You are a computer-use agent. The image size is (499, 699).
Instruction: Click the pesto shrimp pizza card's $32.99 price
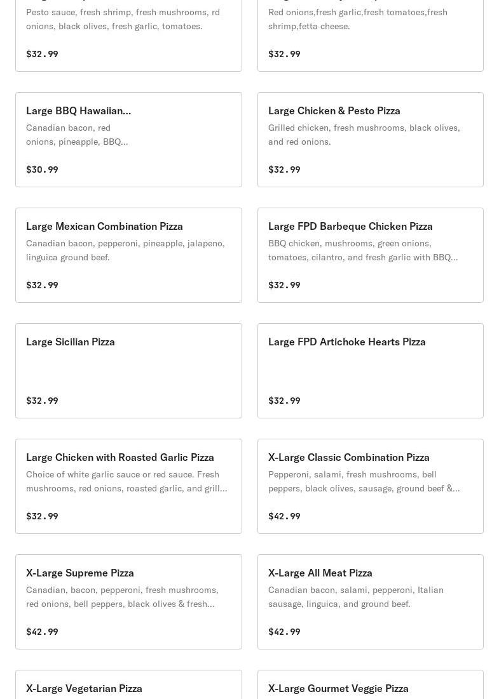[x=42, y=54]
